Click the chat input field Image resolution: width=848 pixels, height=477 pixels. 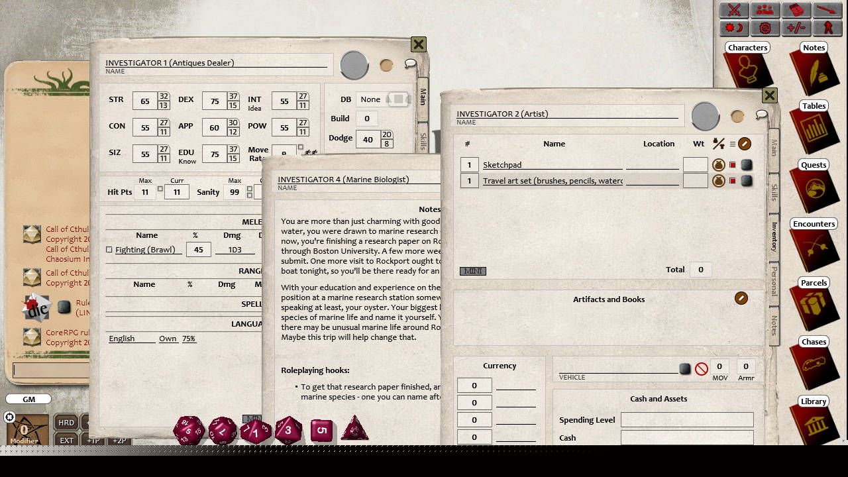pyautogui.click(x=51, y=370)
